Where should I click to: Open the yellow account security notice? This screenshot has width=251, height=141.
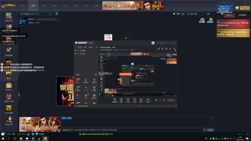click(x=233, y=33)
